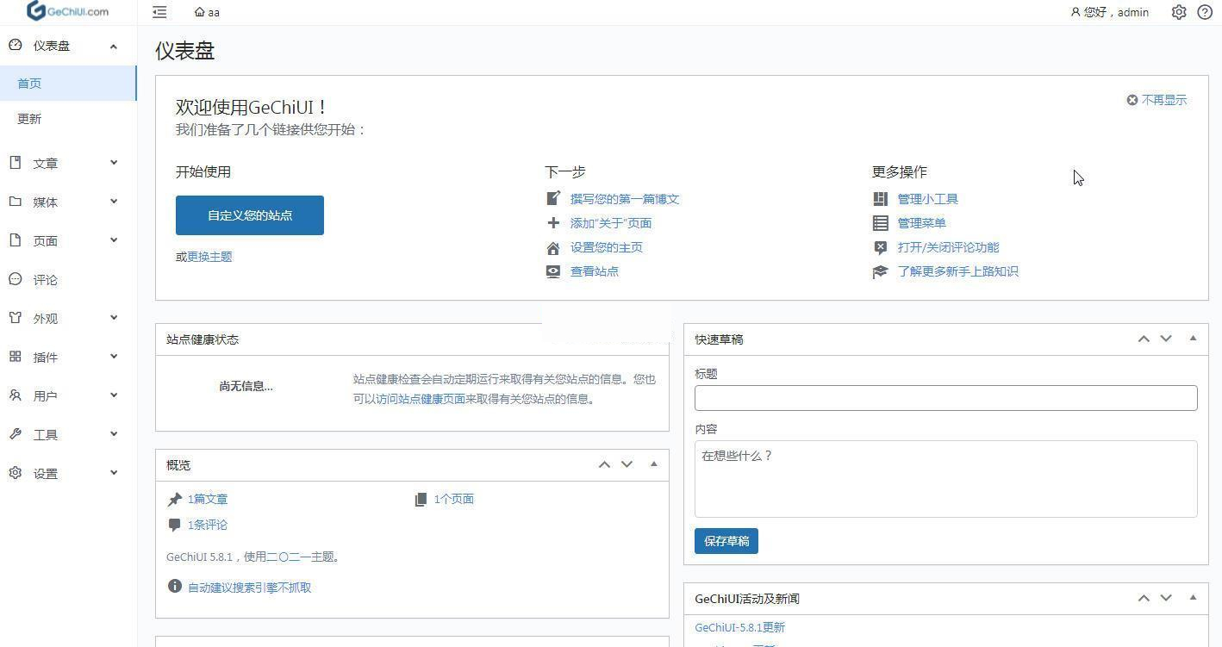Image resolution: width=1222 pixels, height=647 pixels.
Task: Open the aa site home link
Action: coord(207,12)
